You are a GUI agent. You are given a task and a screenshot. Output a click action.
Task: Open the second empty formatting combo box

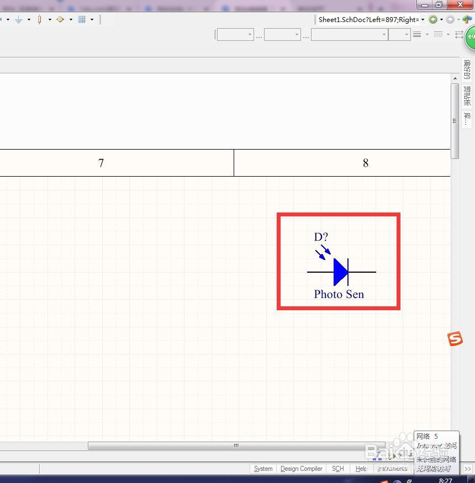tap(282, 34)
